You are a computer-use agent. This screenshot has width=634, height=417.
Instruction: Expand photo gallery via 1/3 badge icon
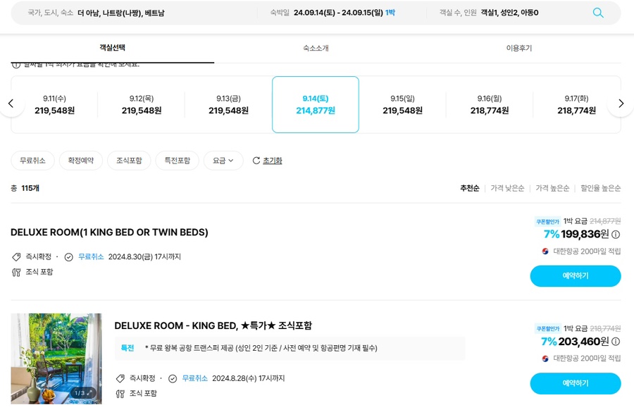(x=89, y=393)
